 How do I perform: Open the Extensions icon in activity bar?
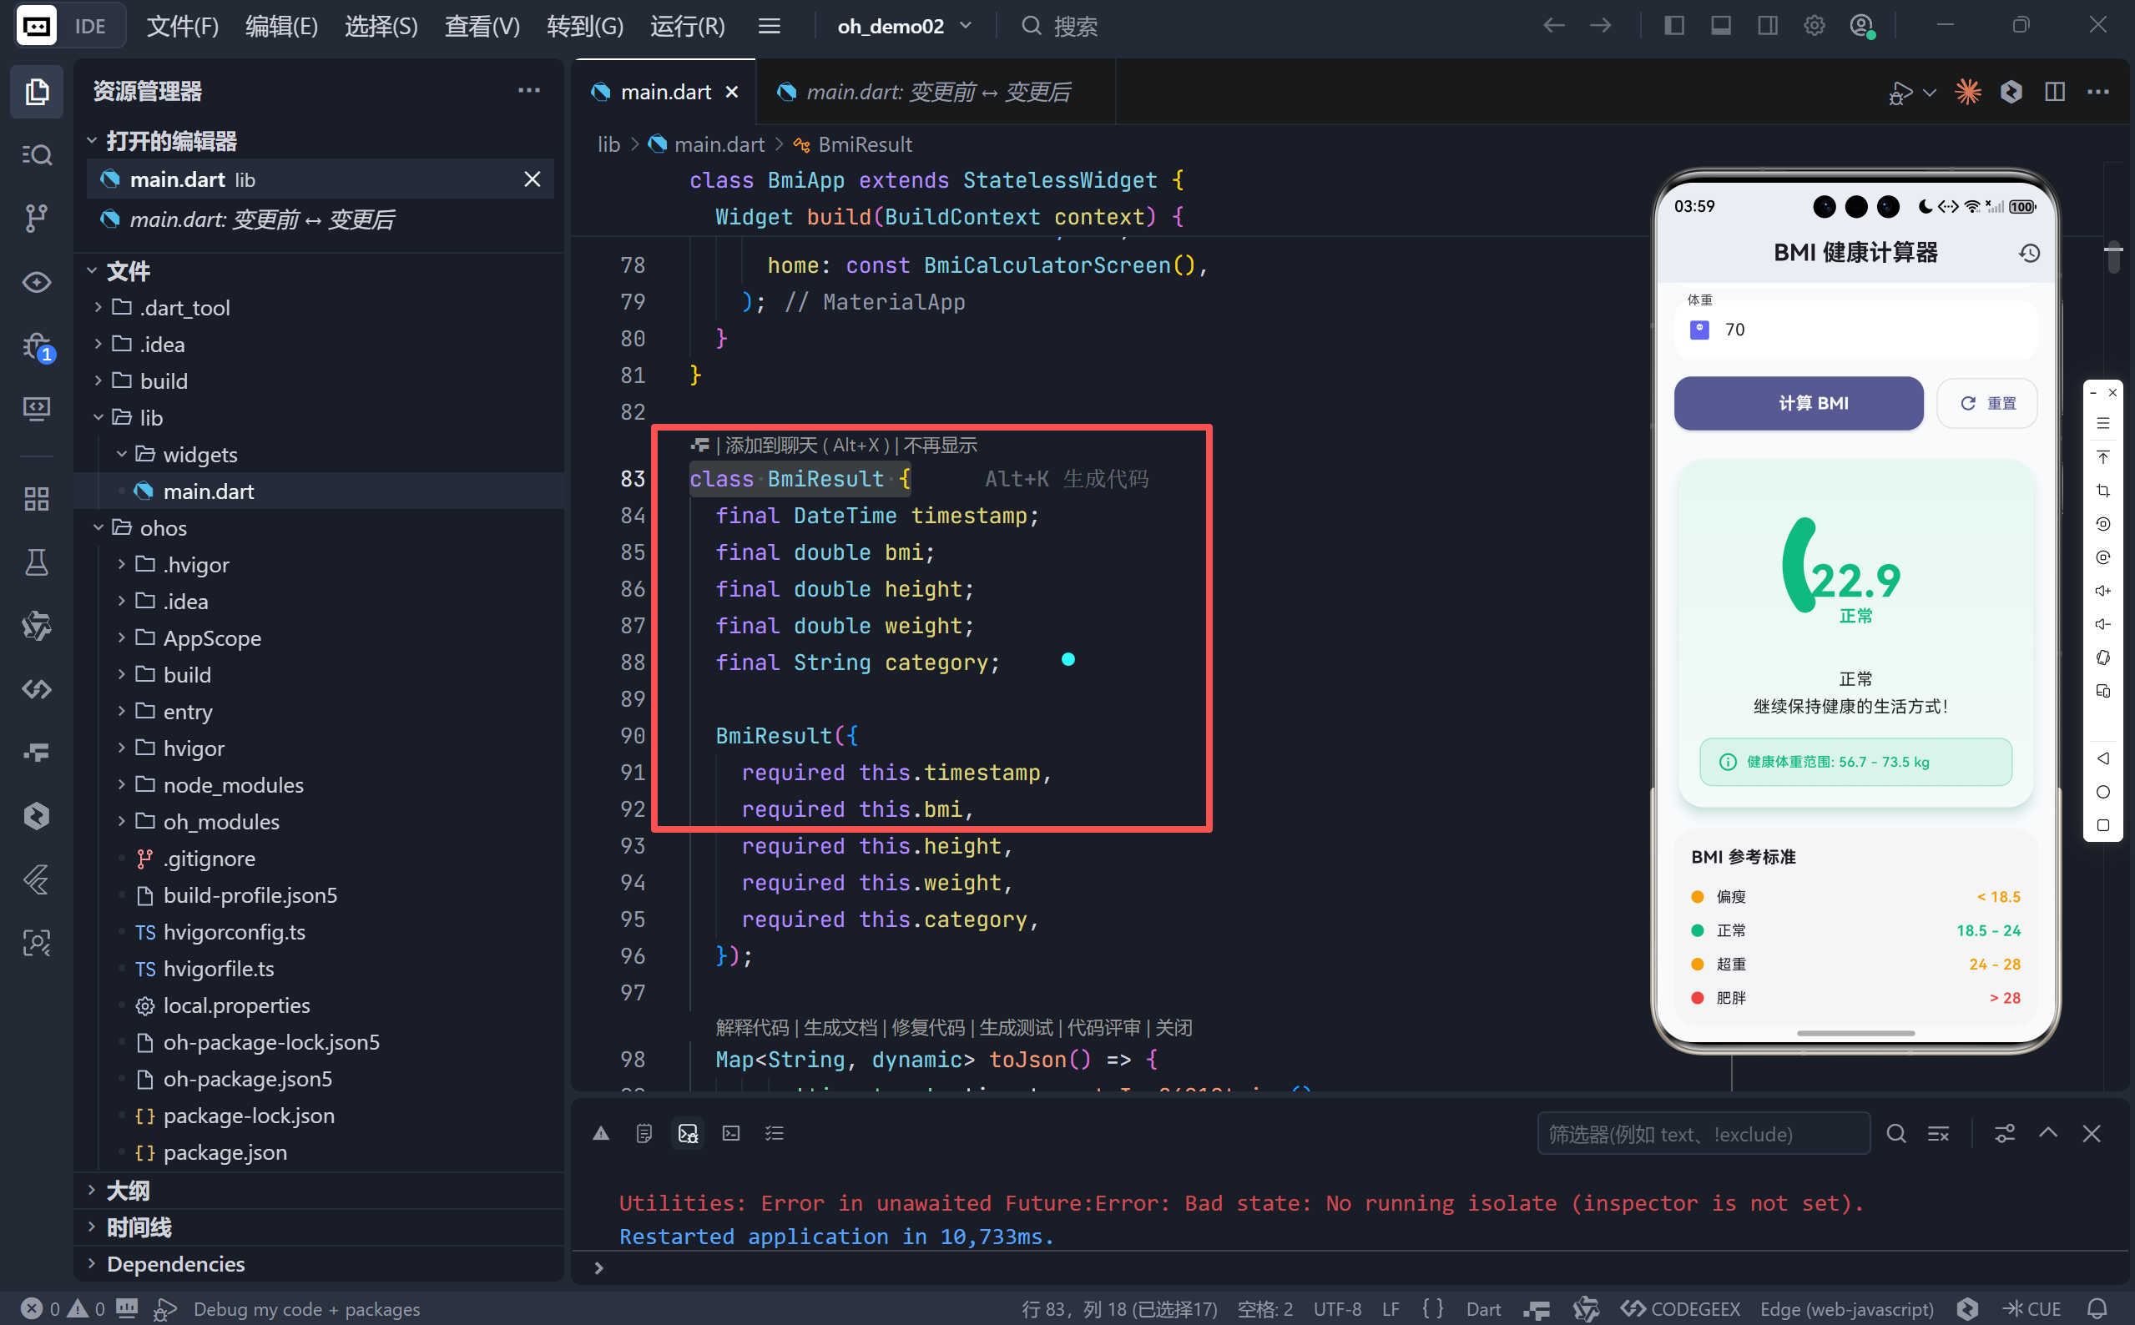[x=36, y=499]
